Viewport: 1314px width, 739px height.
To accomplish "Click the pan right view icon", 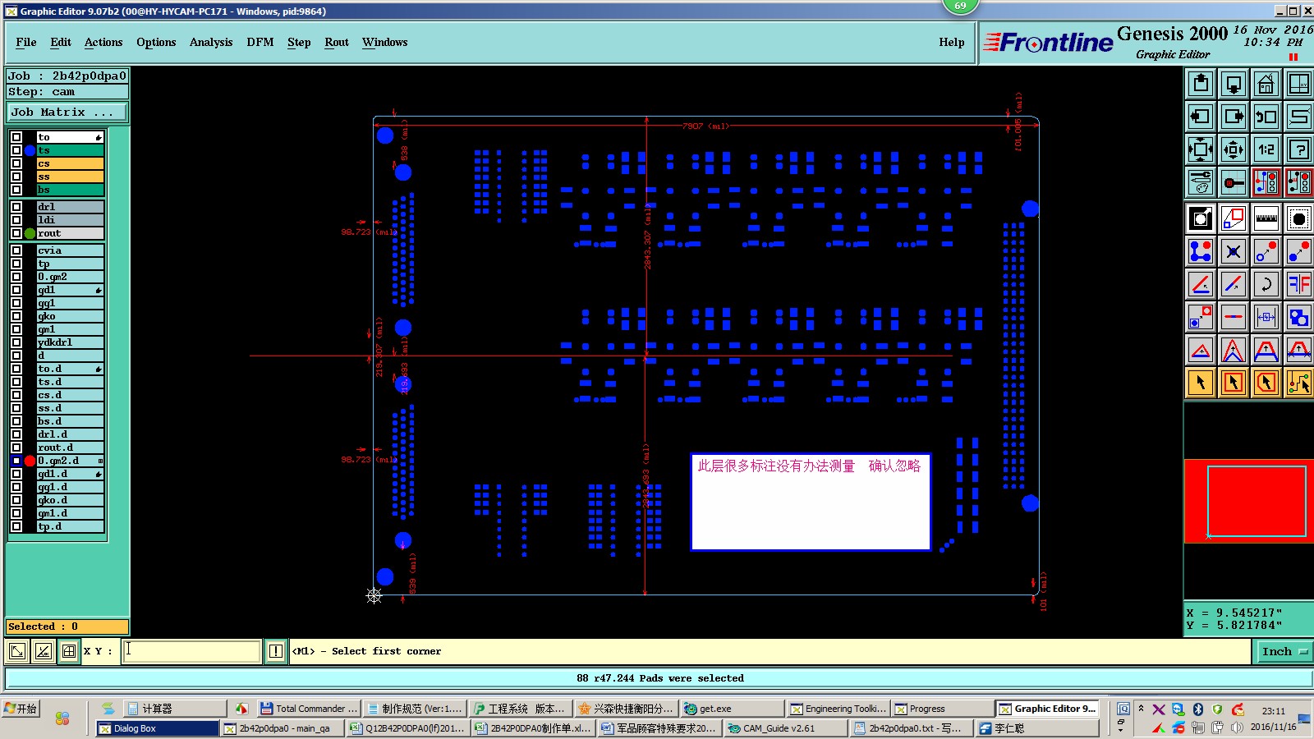I will 1234,117.
